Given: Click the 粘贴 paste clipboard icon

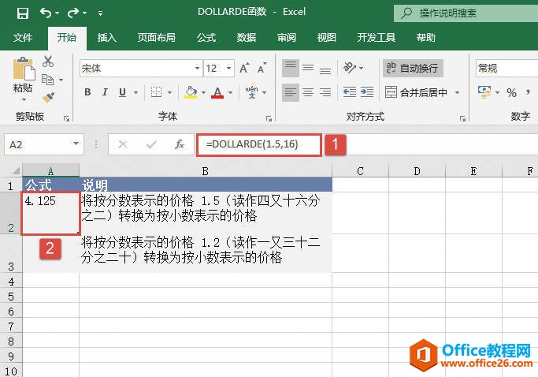Looking at the screenshot, I should click(x=24, y=69).
